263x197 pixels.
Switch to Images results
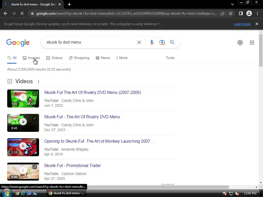point(31,58)
